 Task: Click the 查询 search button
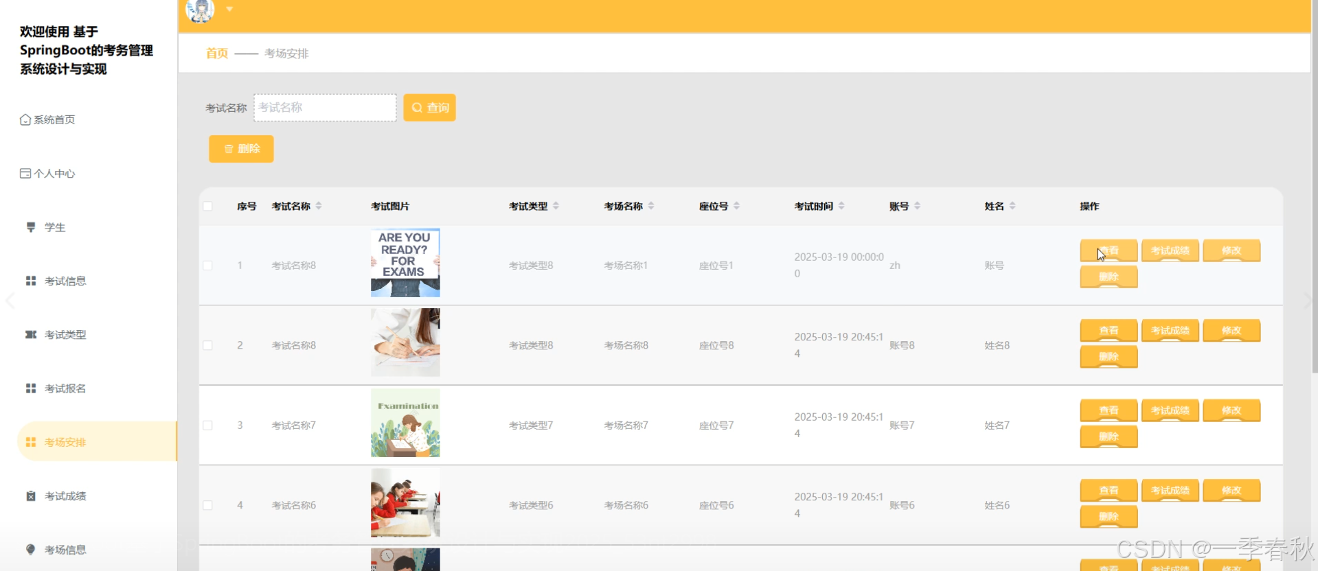(429, 108)
